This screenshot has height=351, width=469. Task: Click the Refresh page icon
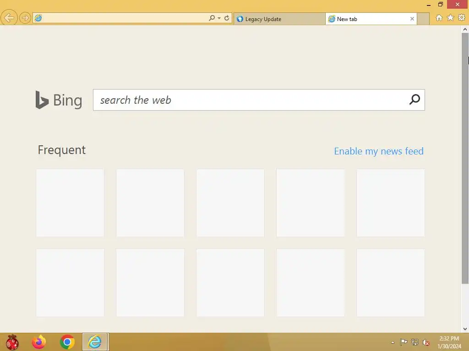pyautogui.click(x=227, y=18)
